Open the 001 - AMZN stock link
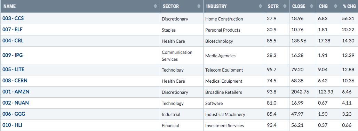 pyautogui.click(x=16, y=92)
